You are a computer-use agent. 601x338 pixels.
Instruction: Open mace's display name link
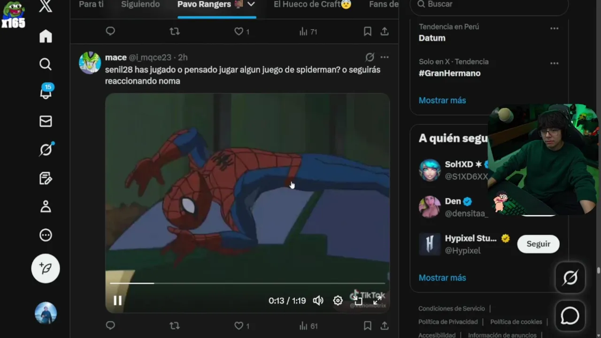click(x=116, y=57)
